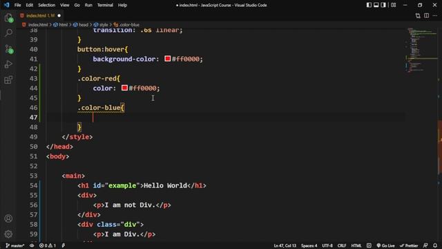
Task: Open the File menu
Action: tap(17, 5)
